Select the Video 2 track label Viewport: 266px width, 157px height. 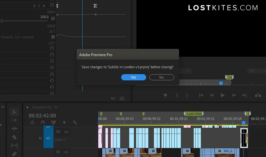[60, 140]
